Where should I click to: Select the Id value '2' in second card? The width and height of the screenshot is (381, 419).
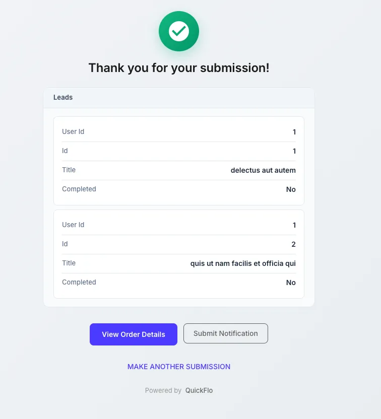[294, 244]
